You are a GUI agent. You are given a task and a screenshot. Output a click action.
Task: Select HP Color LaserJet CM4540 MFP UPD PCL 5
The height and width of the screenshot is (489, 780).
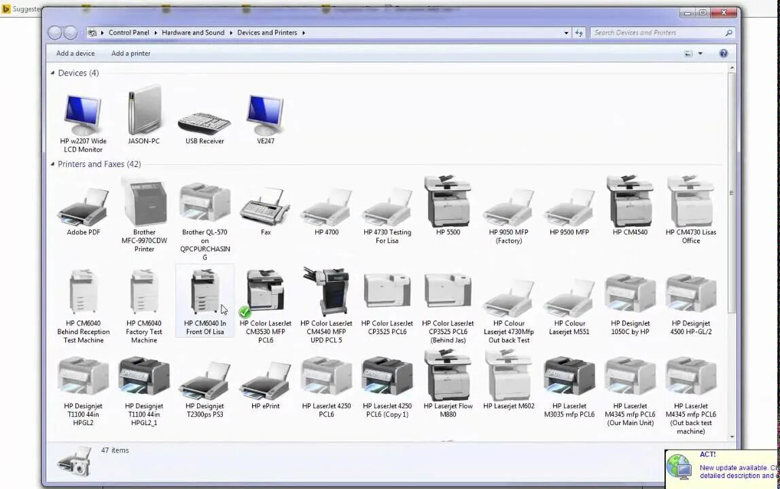pyautogui.click(x=326, y=304)
